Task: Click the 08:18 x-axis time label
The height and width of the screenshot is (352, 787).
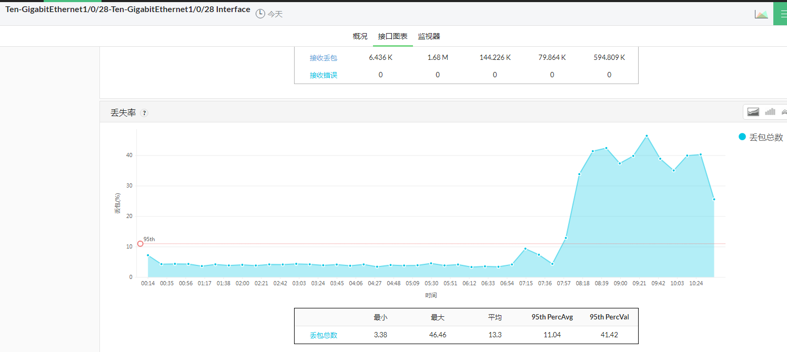Action: [583, 283]
